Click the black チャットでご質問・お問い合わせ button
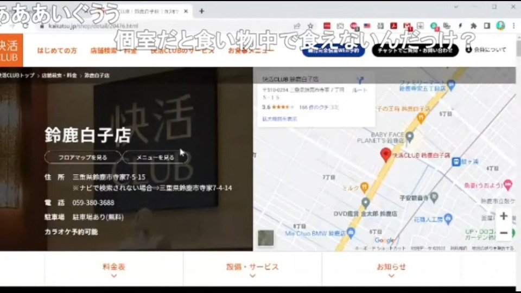Viewport: 521px width, 293px height. tap(415, 50)
